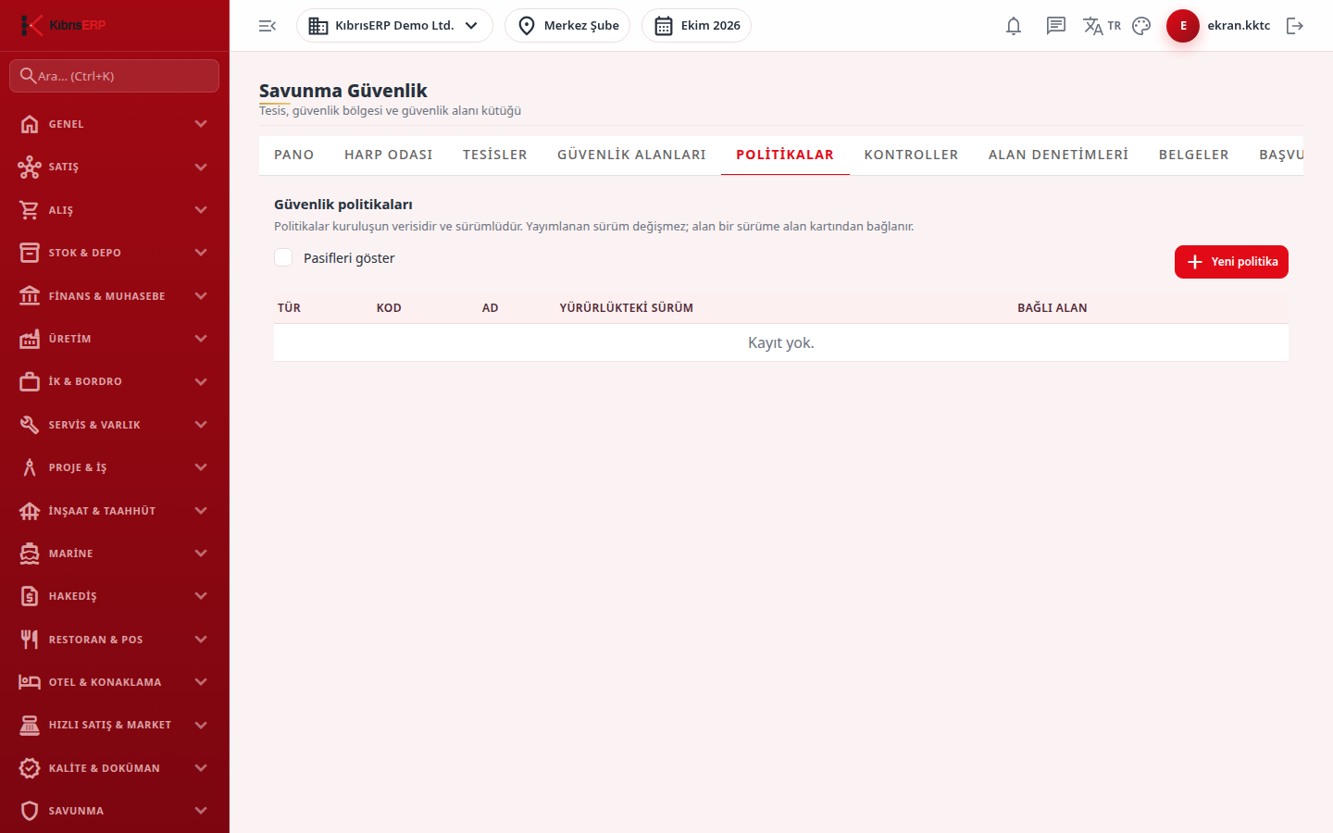Collapse the sidebar menu toggle icon
The width and height of the screenshot is (1333, 833).
[268, 26]
